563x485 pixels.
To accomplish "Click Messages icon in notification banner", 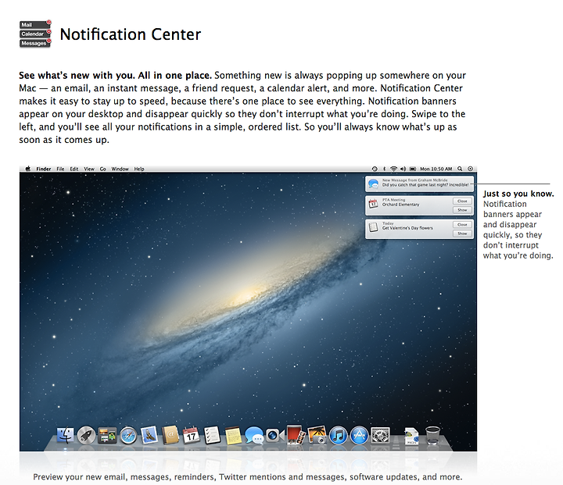I will click(374, 184).
